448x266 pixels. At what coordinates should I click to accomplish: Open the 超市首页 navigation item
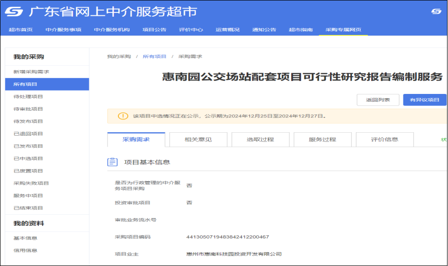click(21, 30)
